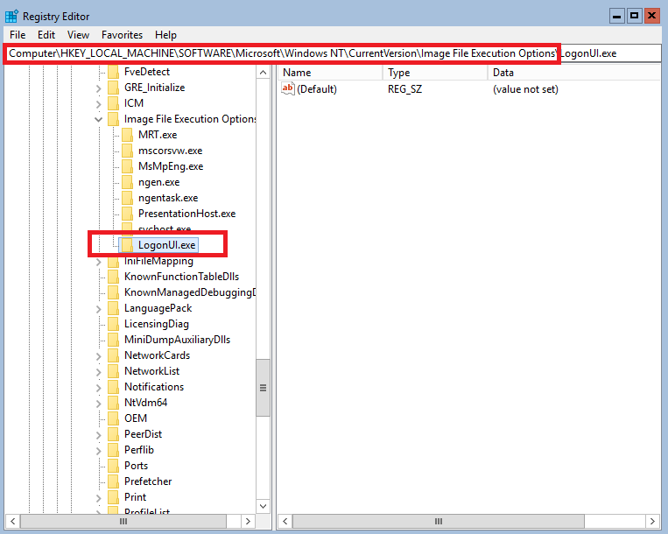Viewport: 668px width, 534px height.
Task: Click the Registry Editor app icon
Action: click(x=11, y=16)
